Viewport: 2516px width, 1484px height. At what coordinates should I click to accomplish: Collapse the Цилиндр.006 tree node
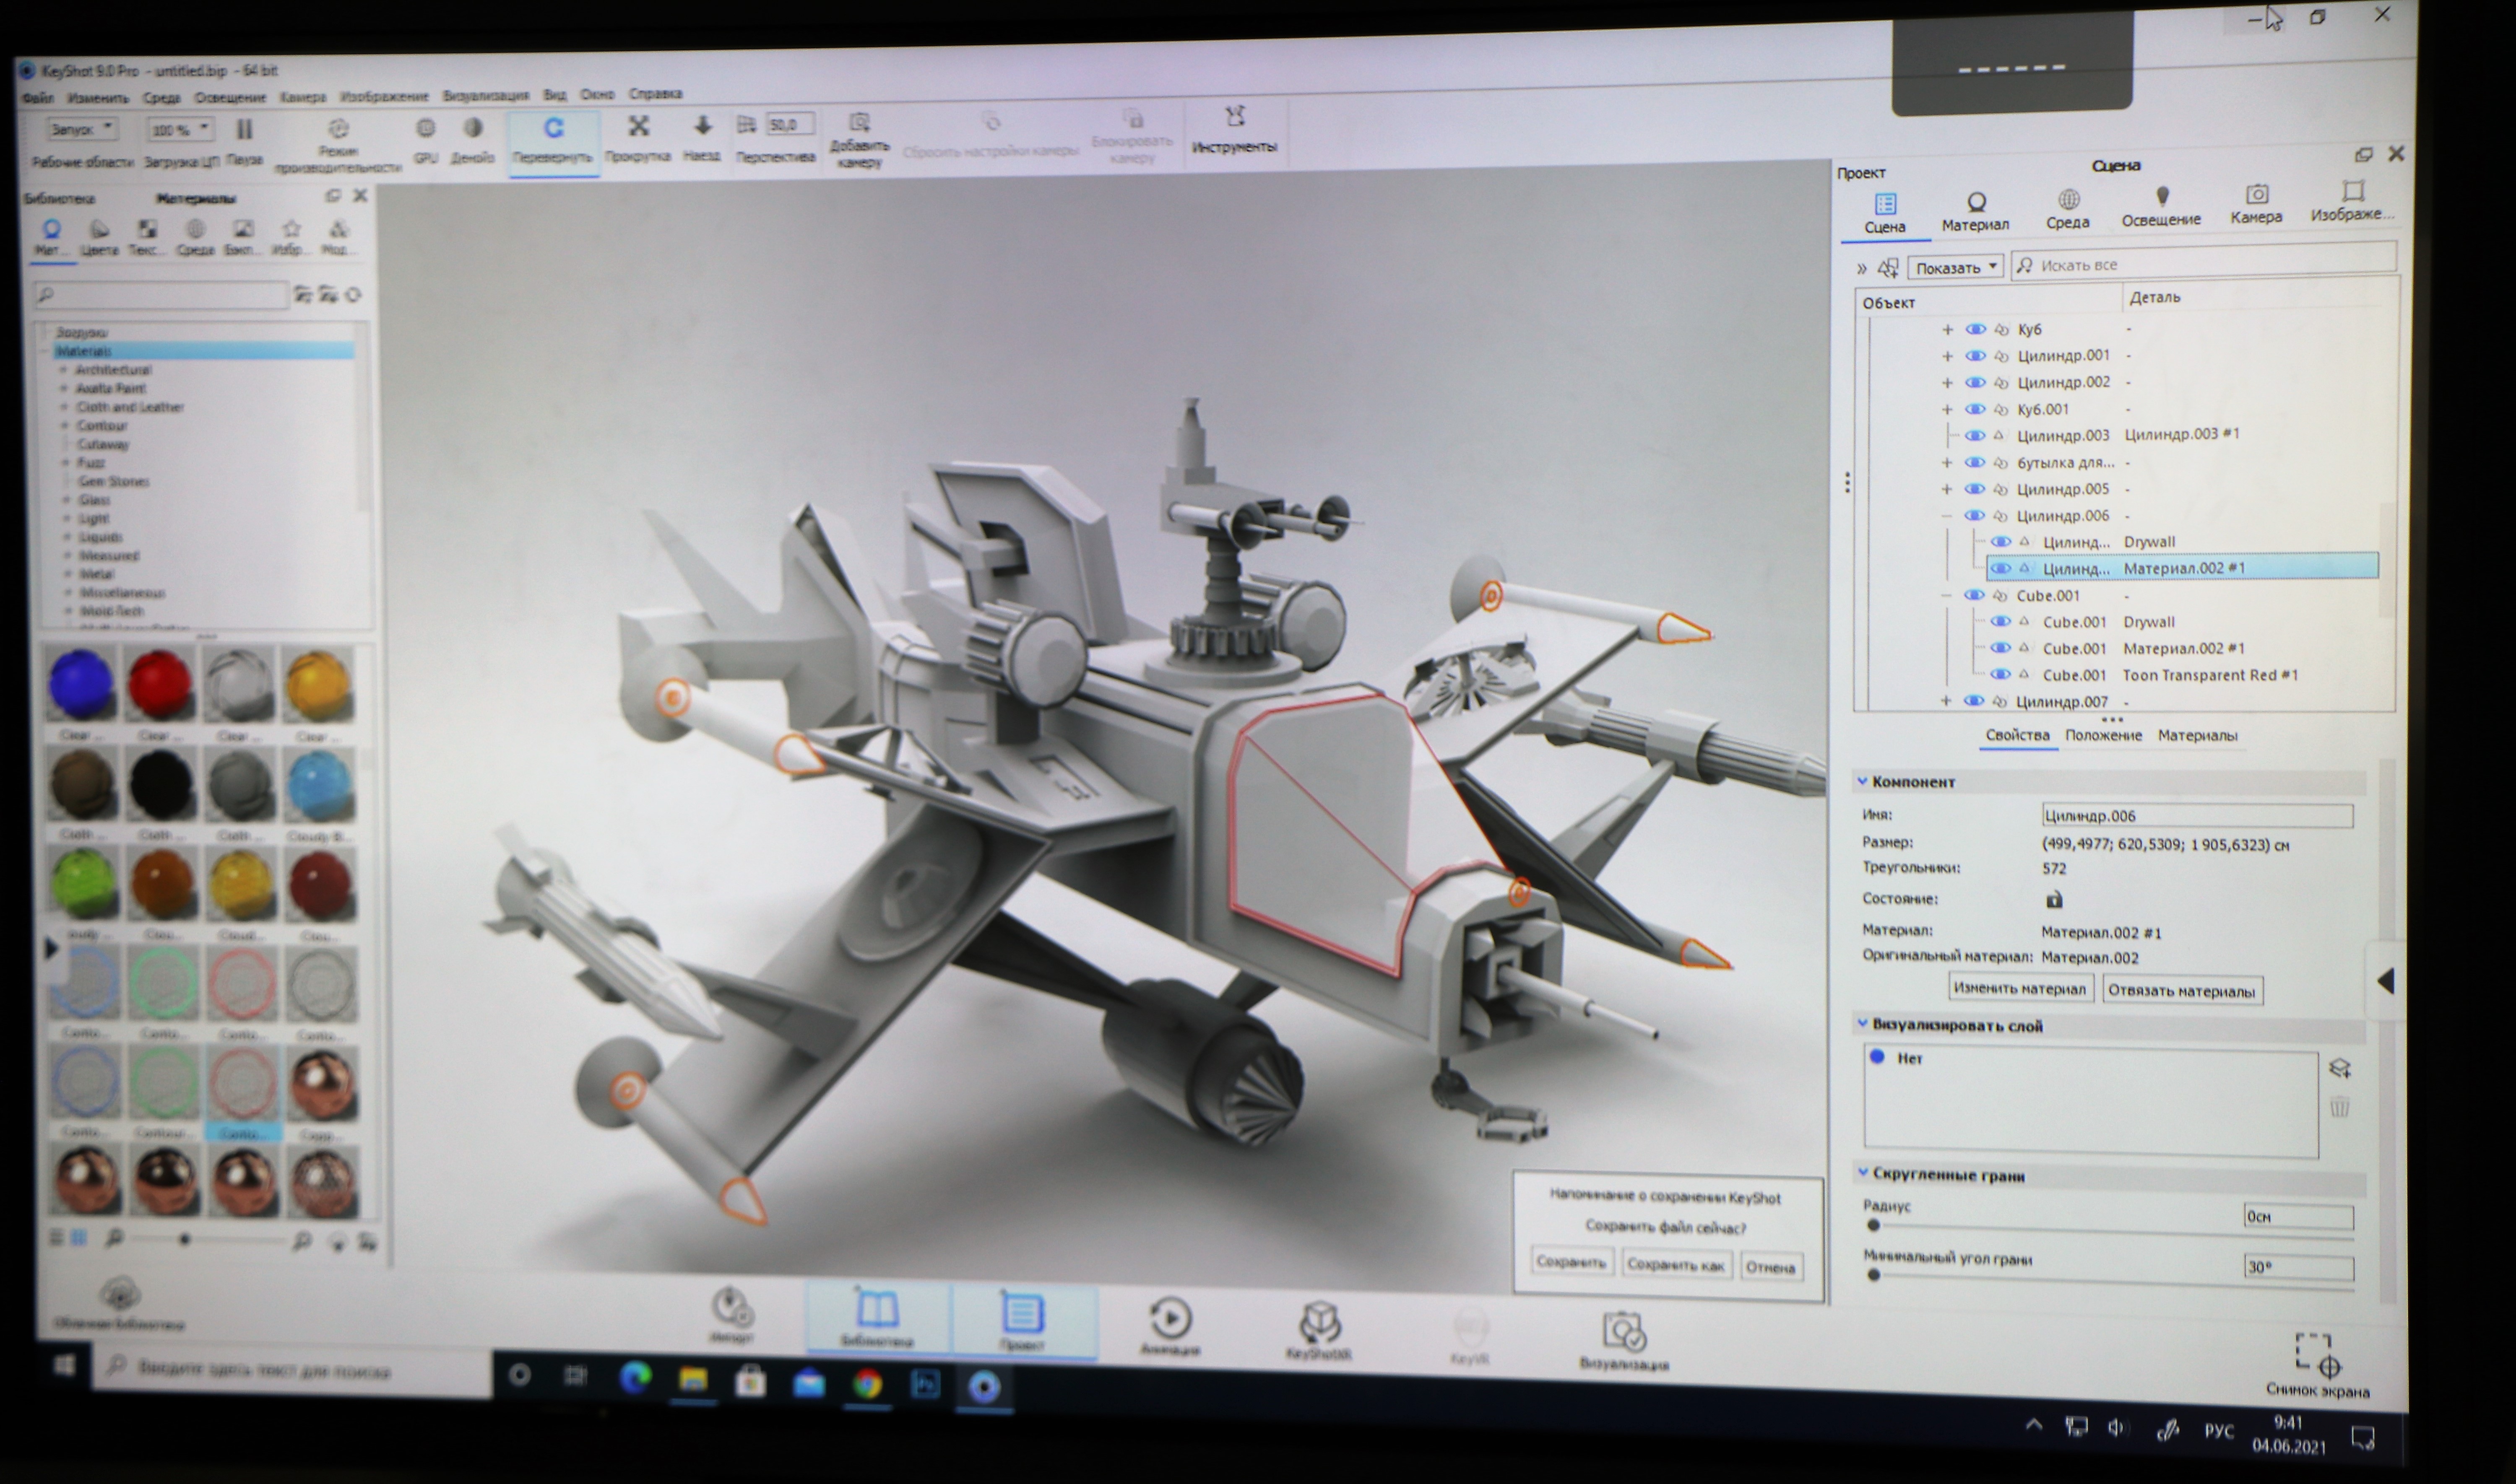tap(1947, 516)
